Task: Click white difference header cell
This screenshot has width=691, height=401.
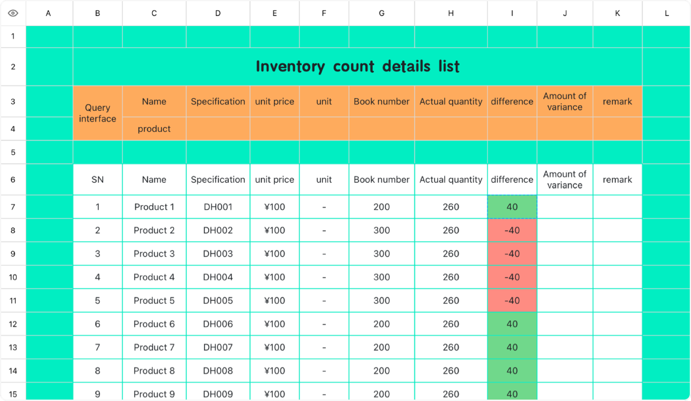Action: [512, 179]
